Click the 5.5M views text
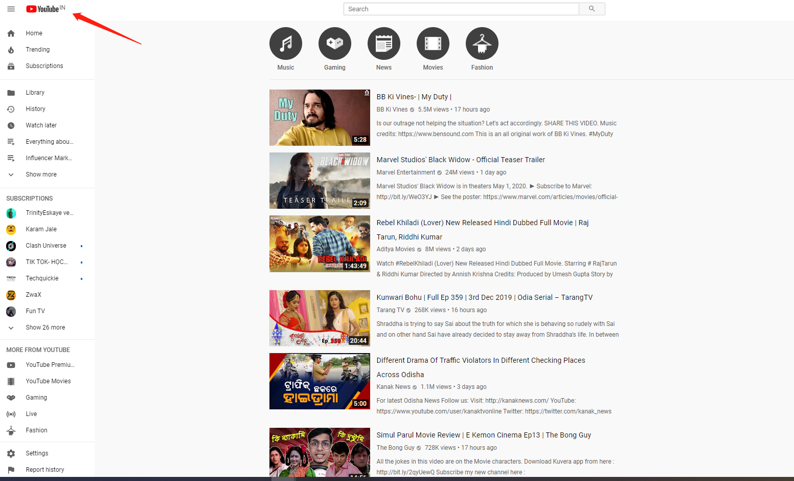Screen dimensions: 794x481 434,110
